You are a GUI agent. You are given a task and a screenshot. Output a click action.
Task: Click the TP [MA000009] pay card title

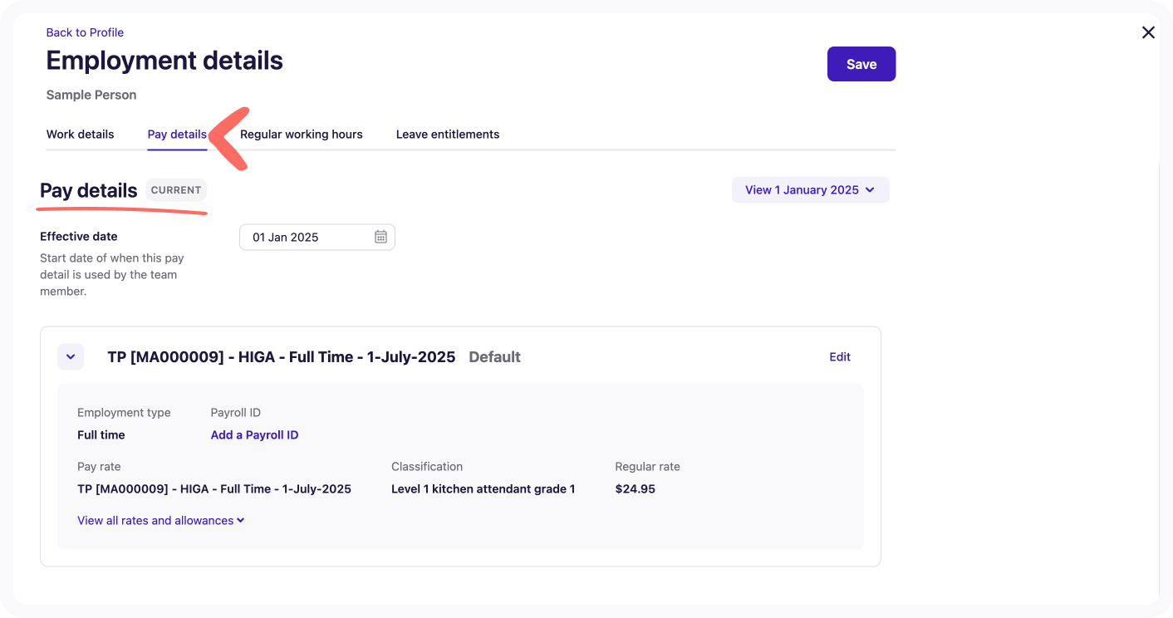click(281, 357)
